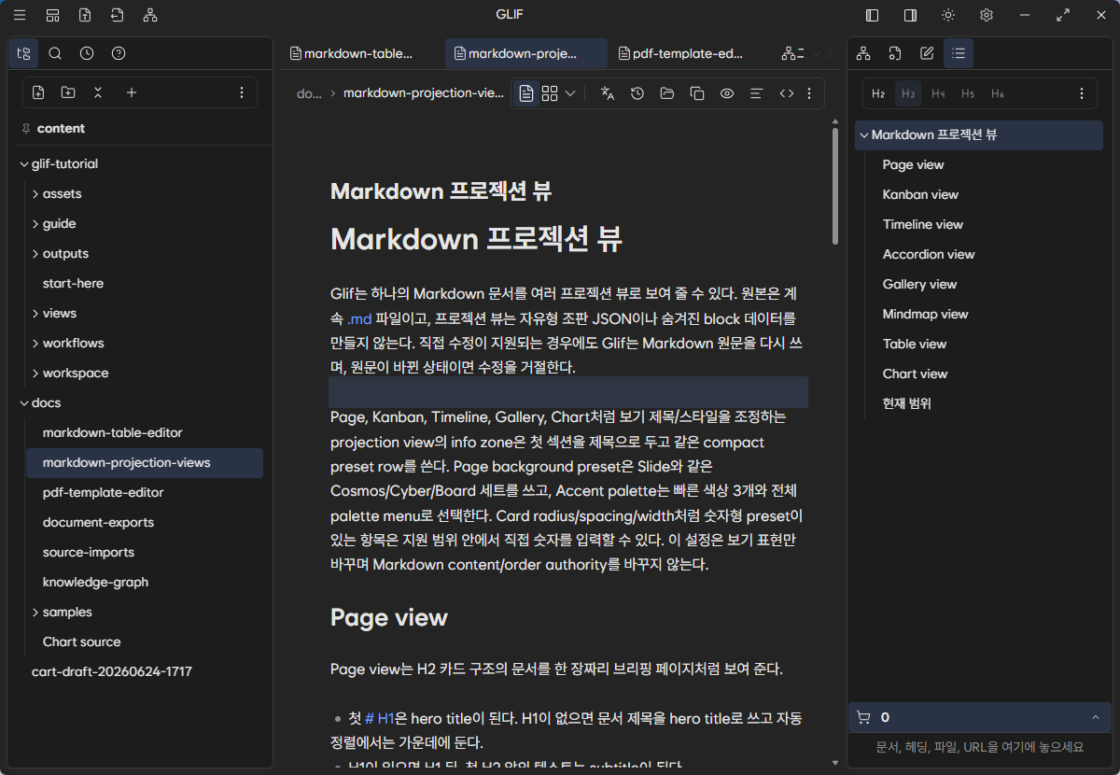The width and height of the screenshot is (1120, 775).
Task: Collapse all folders in the tree
Action: point(98,92)
